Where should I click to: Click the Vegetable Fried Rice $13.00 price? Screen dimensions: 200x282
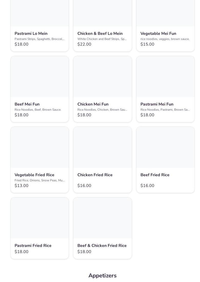pos(22,186)
